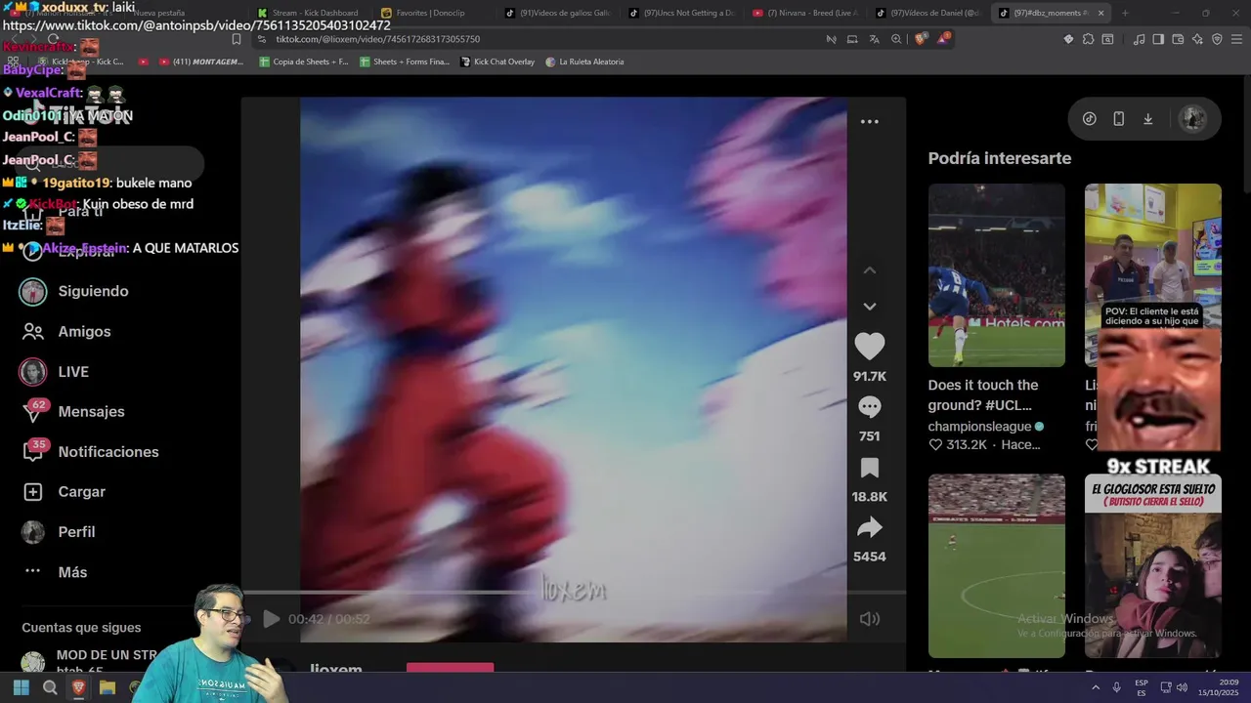
Task: Play the paused TikTok video
Action: click(271, 619)
